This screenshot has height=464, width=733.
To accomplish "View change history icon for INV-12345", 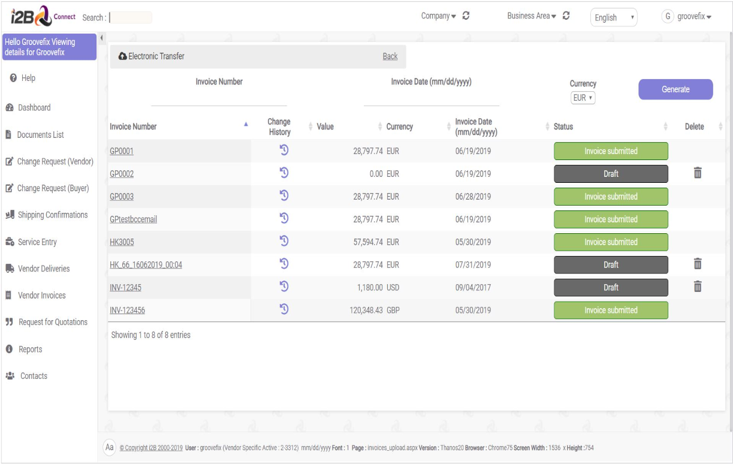I will click(284, 287).
